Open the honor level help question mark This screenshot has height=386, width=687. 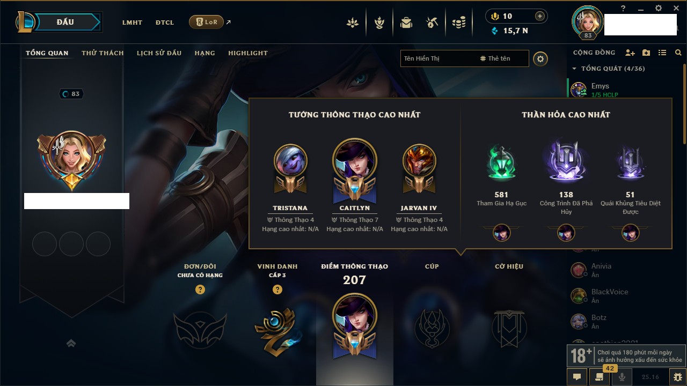tap(277, 289)
